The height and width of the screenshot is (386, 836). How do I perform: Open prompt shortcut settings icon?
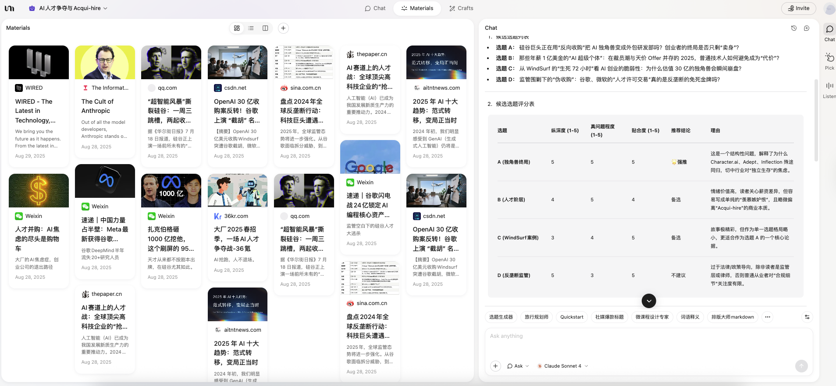[807, 317]
